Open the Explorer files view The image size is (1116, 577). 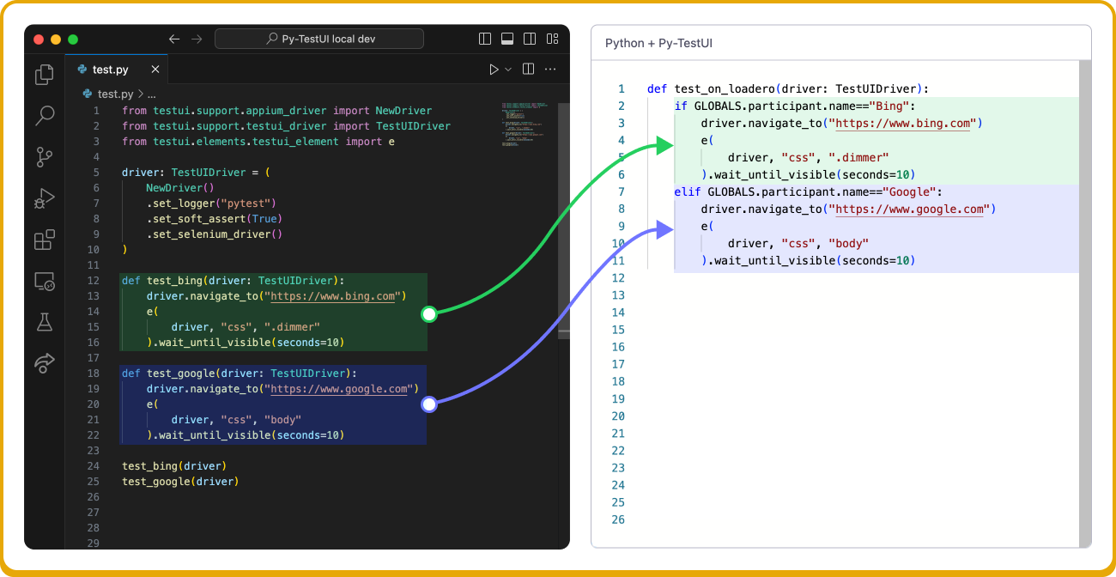click(45, 76)
